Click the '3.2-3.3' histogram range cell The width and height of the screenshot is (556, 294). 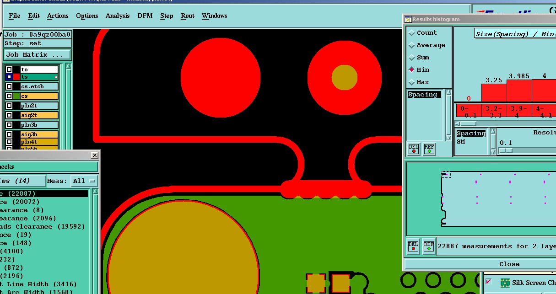(x=494, y=112)
